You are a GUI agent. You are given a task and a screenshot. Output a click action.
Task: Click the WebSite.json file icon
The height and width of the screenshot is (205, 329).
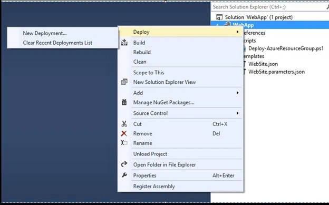pyautogui.click(x=245, y=64)
